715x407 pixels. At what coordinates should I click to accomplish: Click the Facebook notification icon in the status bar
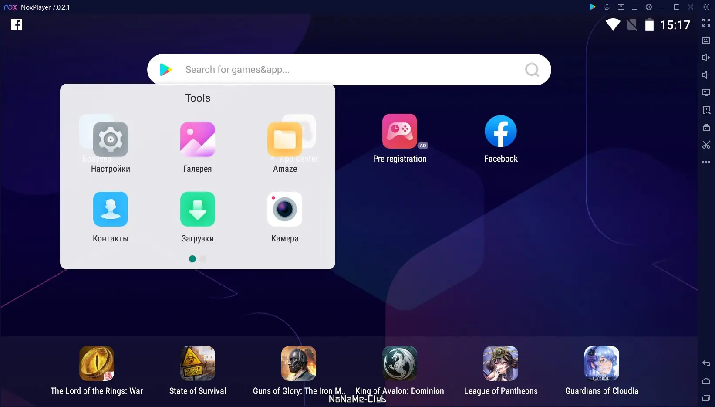[x=17, y=24]
